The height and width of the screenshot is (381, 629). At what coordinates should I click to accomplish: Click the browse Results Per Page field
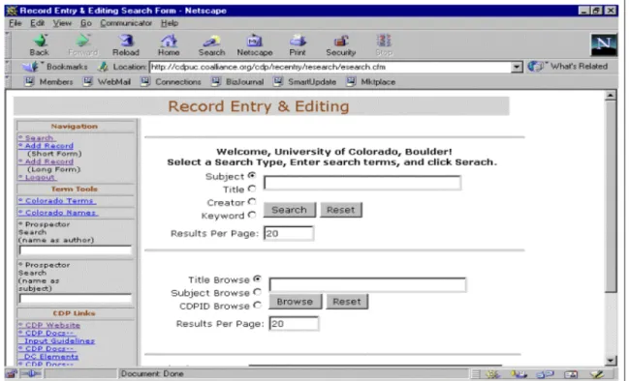(294, 323)
